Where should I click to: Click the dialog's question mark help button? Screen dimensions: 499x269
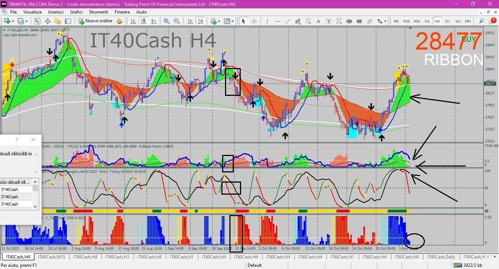(x=17, y=140)
